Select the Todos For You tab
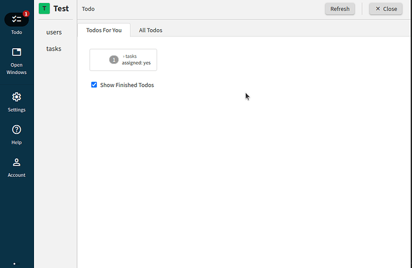The width and height of the screenshot is (412, 268). coord(104,30)
